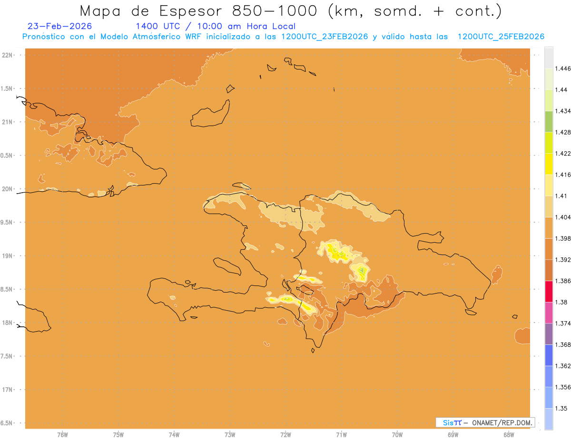The image size is (571, 441).
Task: Click the legend value '1.398'
Action: pos(563,238)
